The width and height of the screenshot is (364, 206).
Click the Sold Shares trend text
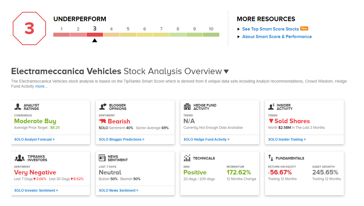(292, 121)
